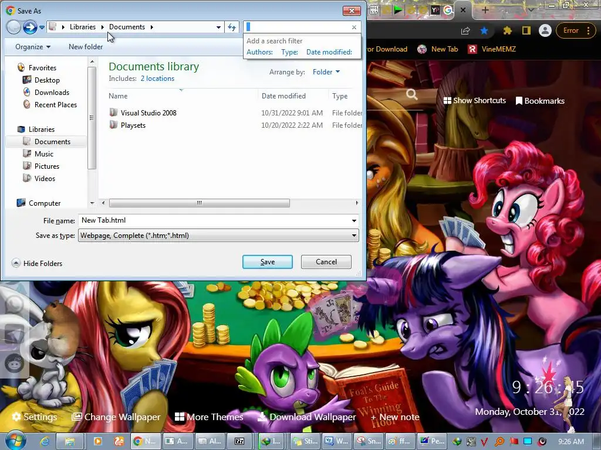
Task: Open Bookmarks on the new tab page
Action: pos(540,101)
